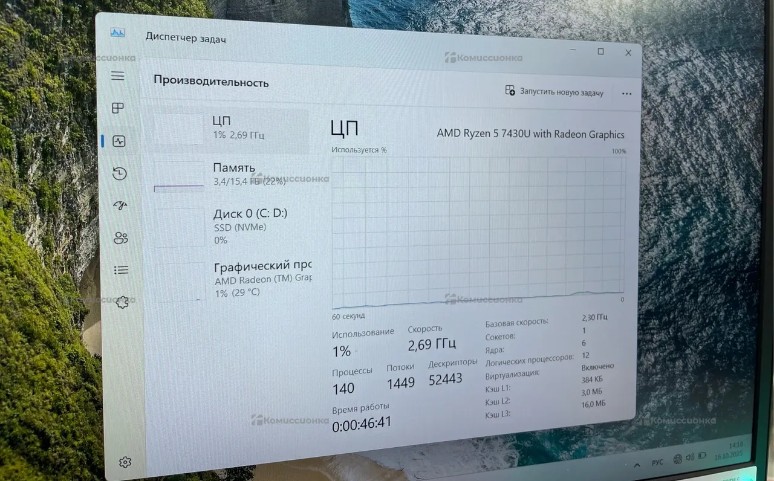Select the ЦП performance item
Screen dimensions: 774x481
click(x=230, y=128)
